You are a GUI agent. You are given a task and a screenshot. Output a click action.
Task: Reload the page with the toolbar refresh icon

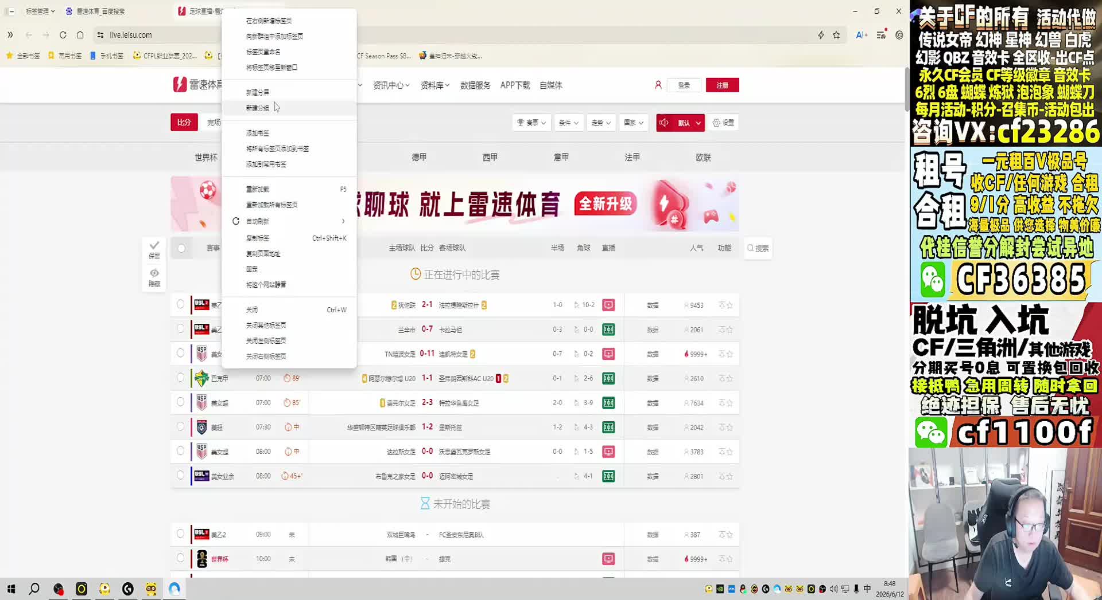coord(63,35)
